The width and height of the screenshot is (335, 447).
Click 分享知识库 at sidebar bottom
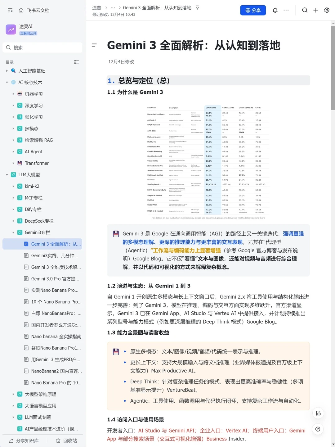pos(24,440)
